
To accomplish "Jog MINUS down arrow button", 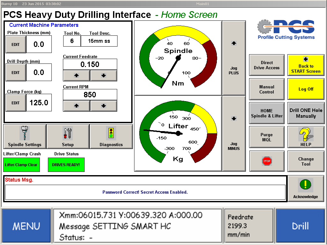I will coord(234,133).
